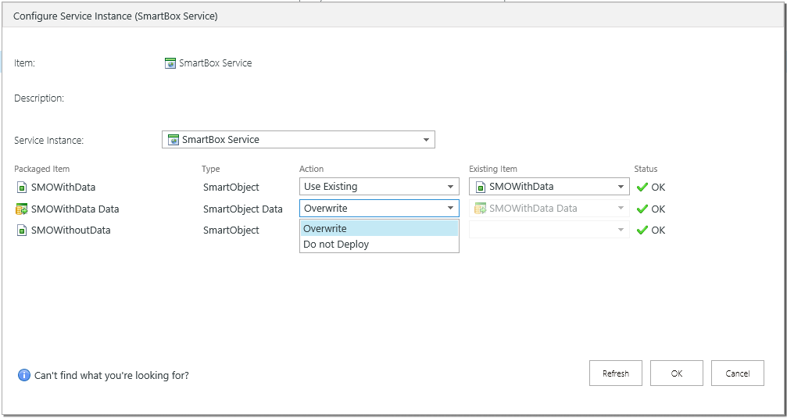This screenshot has height=418, width=787.
Task: Click green checkmark status for SMOWithoutData
Action: coord(642,230)
